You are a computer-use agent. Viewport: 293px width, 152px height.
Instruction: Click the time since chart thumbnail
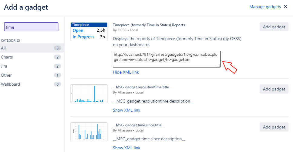89,132
